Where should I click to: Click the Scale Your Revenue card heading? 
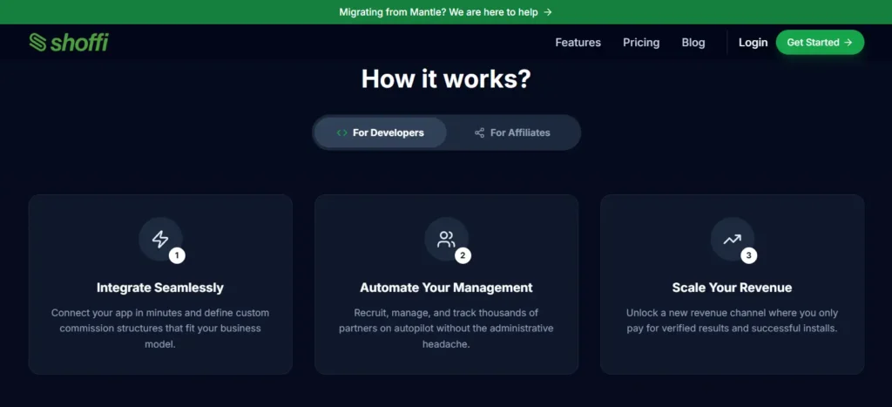732,288
